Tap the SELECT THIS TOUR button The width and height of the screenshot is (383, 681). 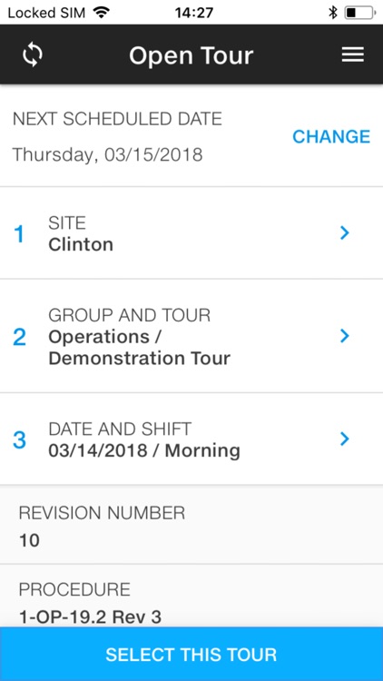click(x=191, y=654)
